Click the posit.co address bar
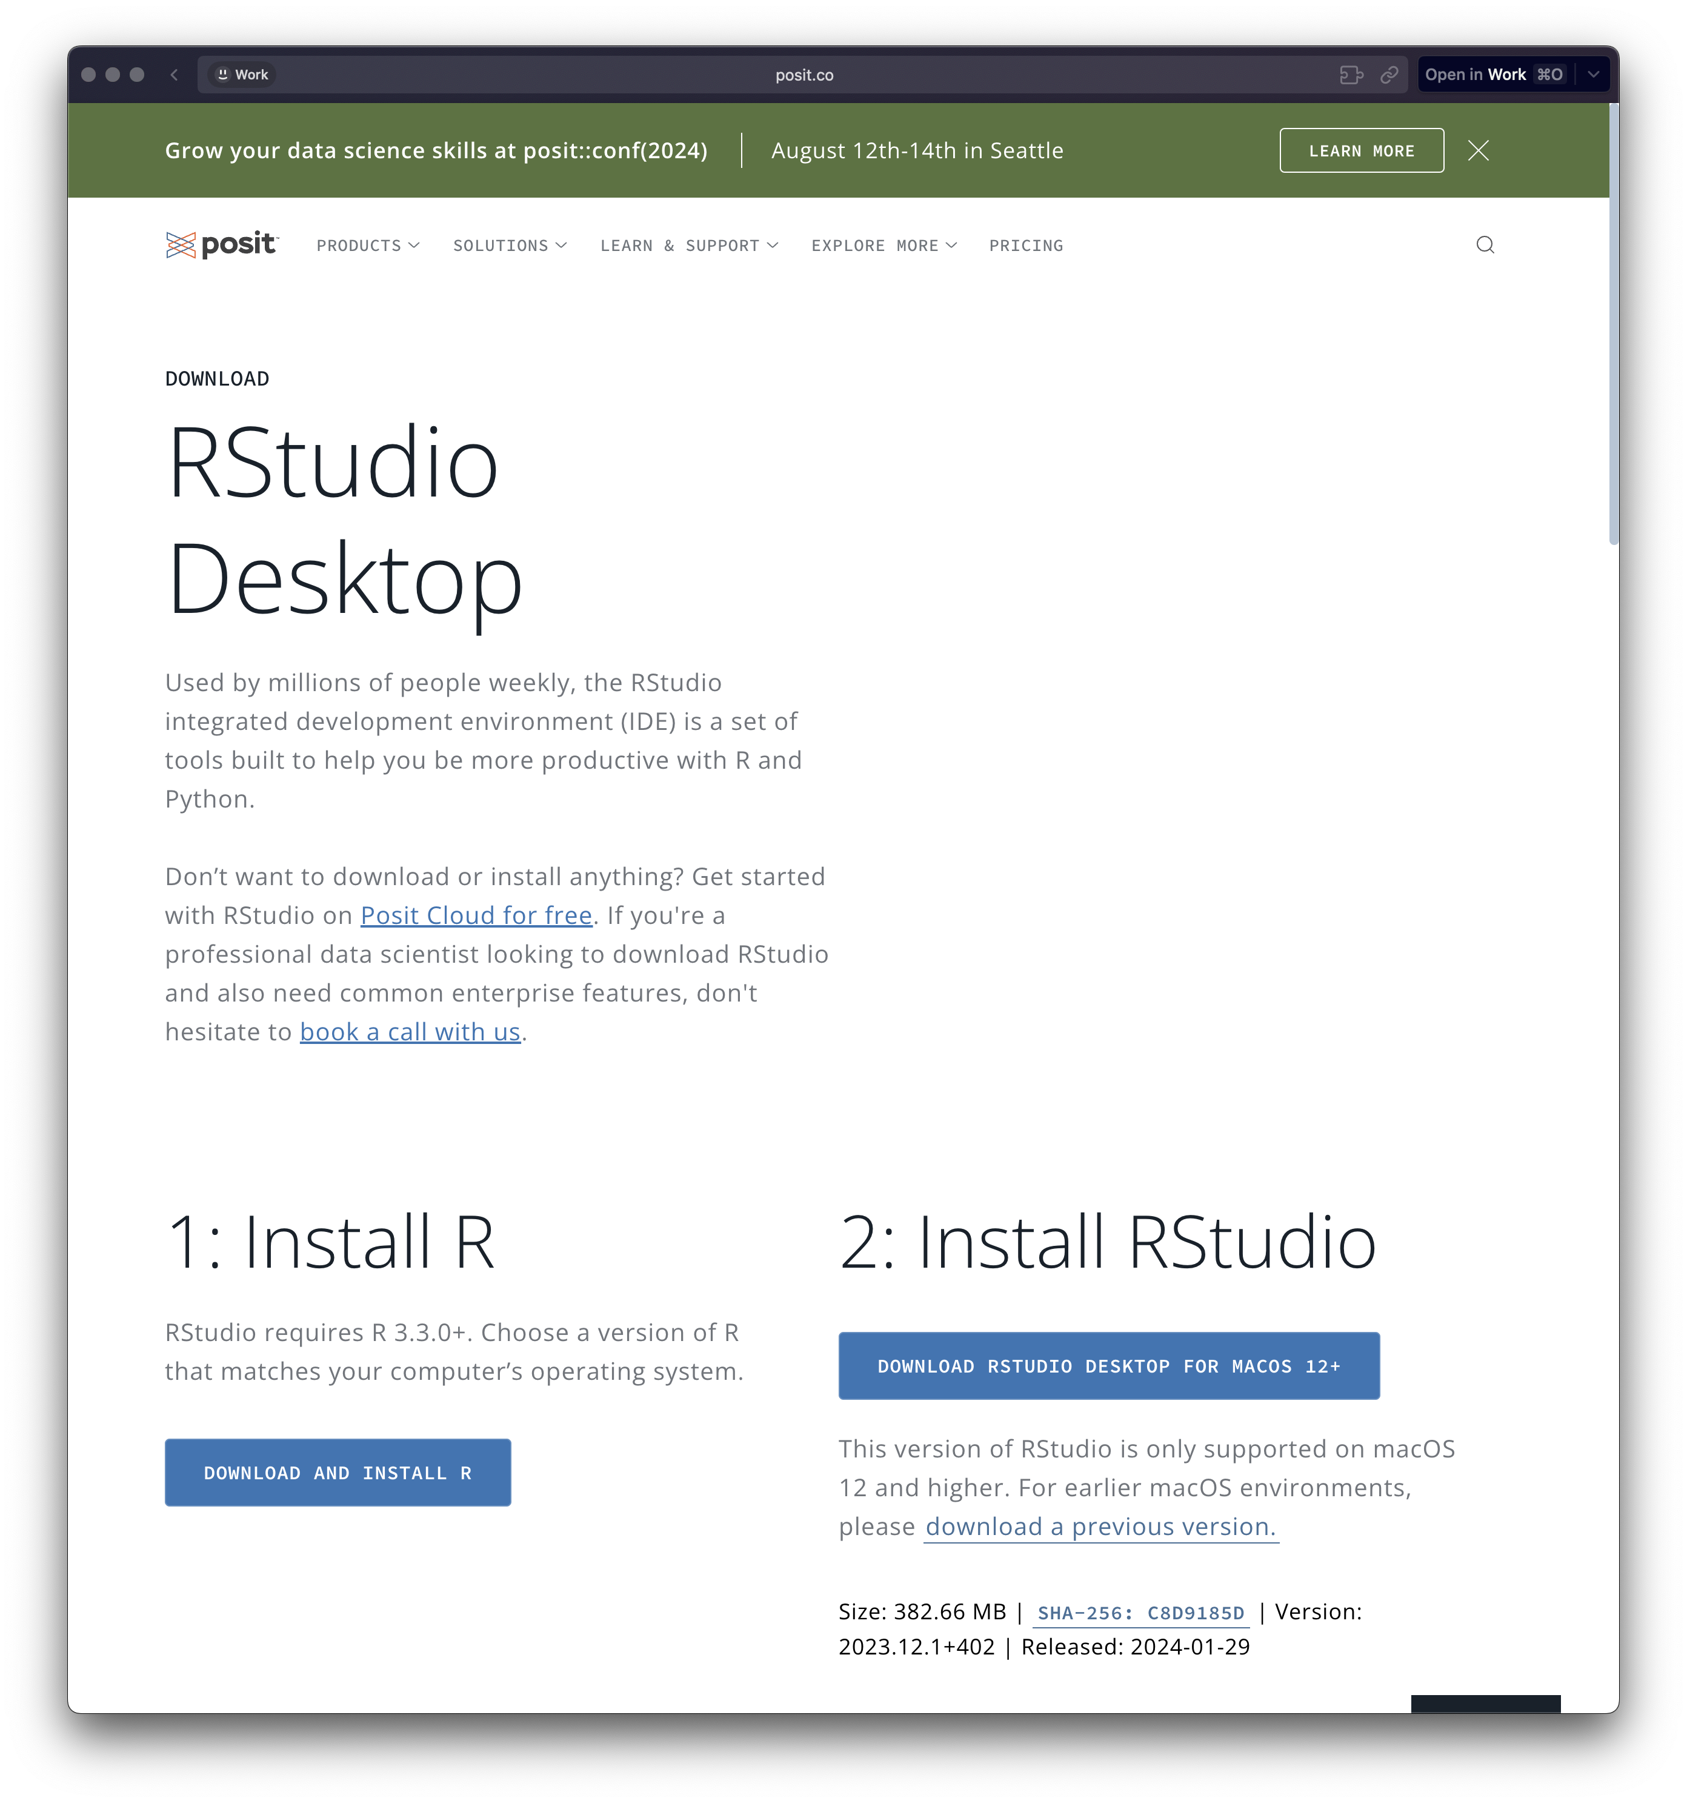 (804, 75)
